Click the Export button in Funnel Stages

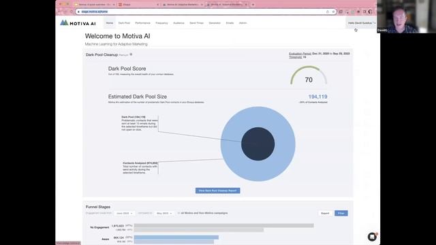[x=325, y=213]
